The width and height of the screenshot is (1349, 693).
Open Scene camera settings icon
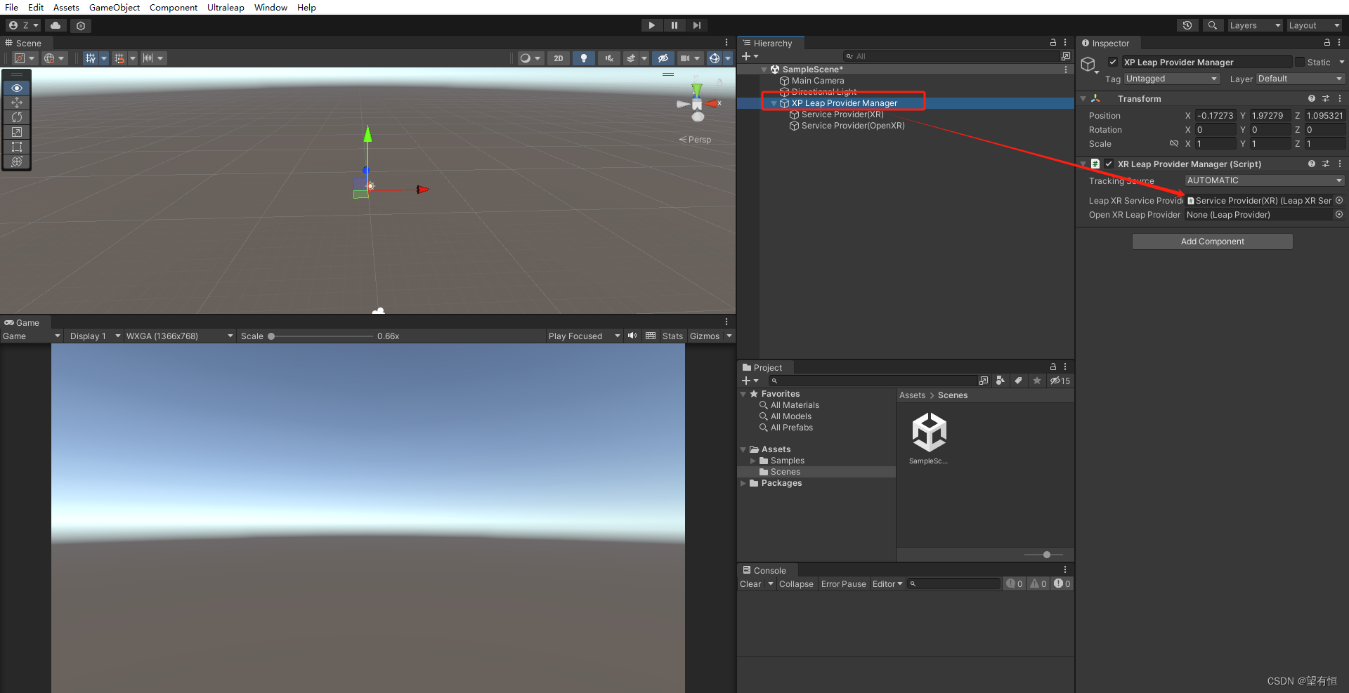point(684,58)
